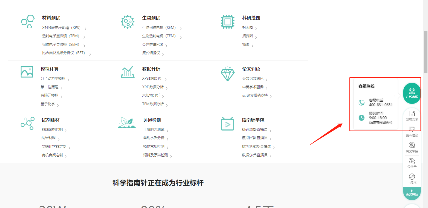The height and width of the screenshot is (208, 428).
Task: Click the 生物测试 cell icon
Action: click(x=127, y=21)
